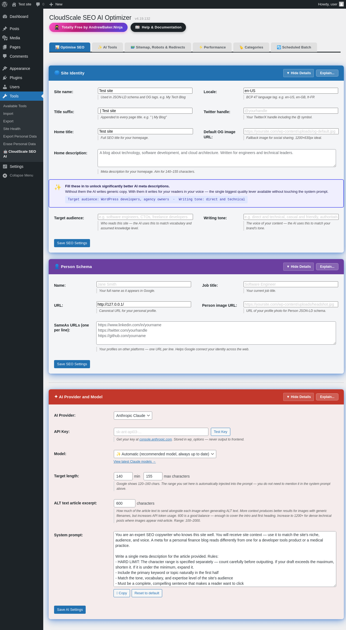Switch to the Optimise SEO tab
Viewport: 346px width, 630px height.
pyautogui.click(x=70, y=47)
